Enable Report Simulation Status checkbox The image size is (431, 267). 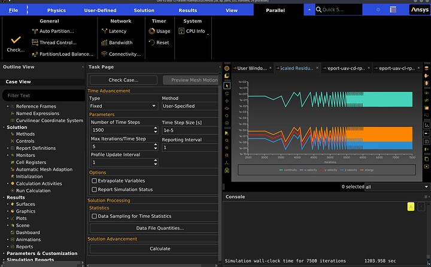coord(95,189)
